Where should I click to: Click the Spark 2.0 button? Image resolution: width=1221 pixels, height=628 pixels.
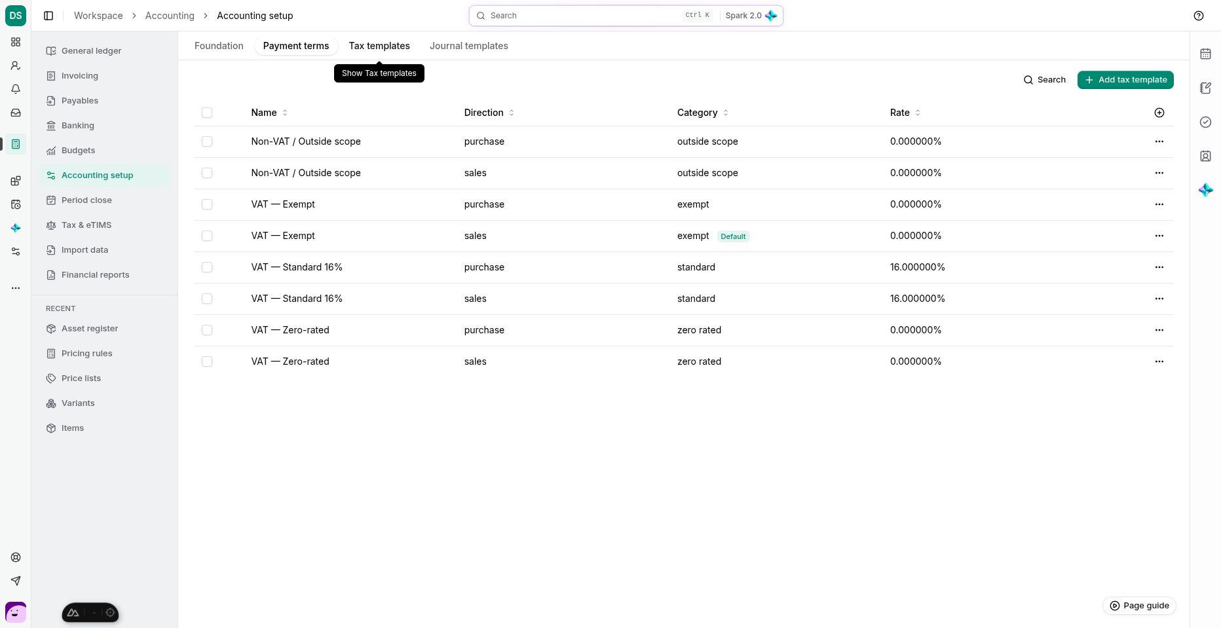click(x=751, y=16)
